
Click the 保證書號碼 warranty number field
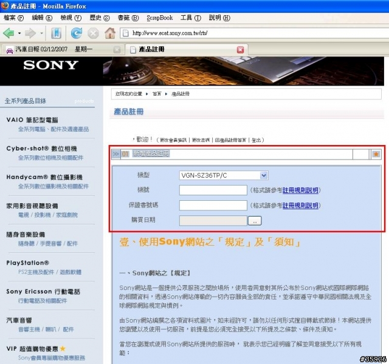click(x=213, y=205)
